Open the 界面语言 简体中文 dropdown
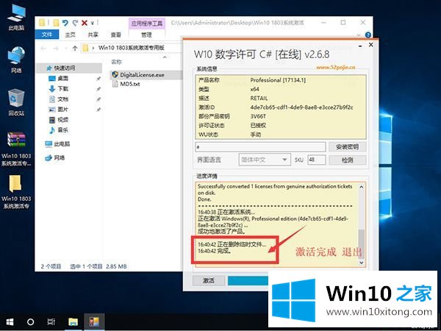This screenshot has width=441, height=331. point(265,160)
